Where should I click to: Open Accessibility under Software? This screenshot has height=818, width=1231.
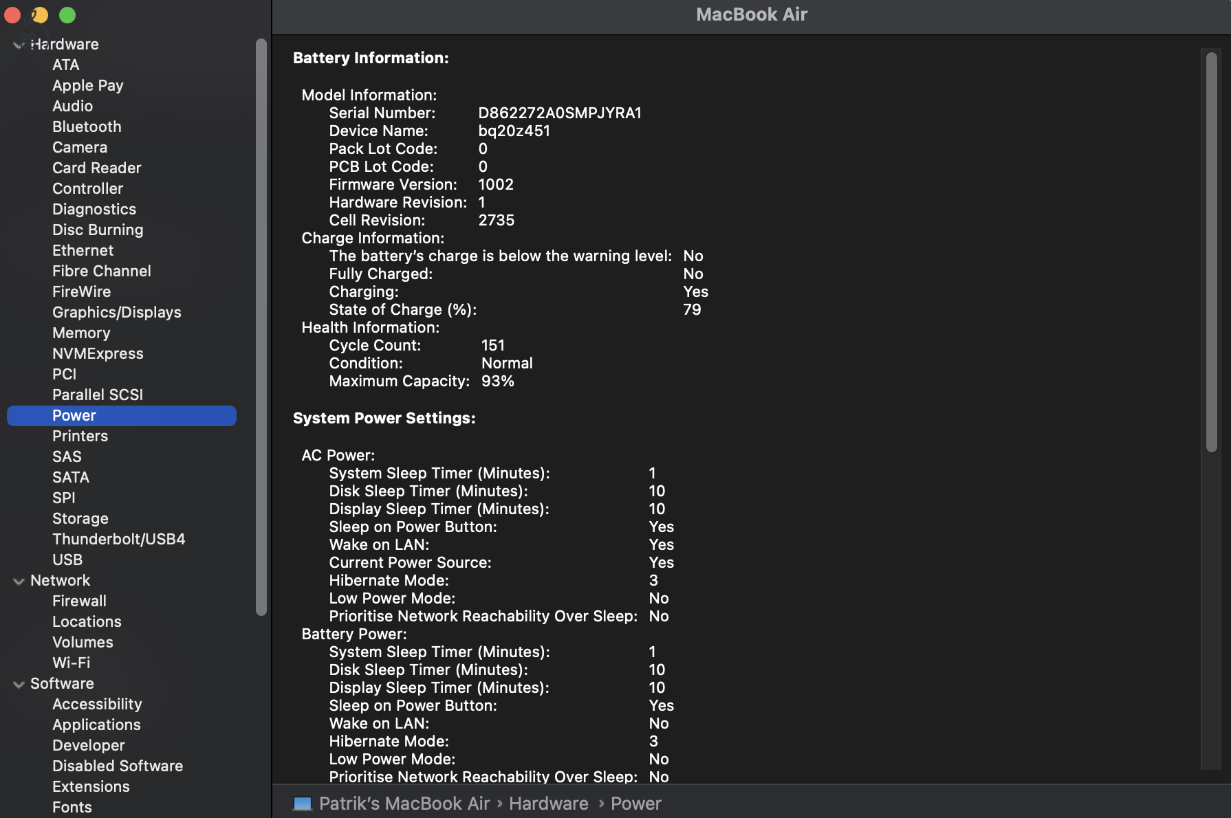(97, 704)
